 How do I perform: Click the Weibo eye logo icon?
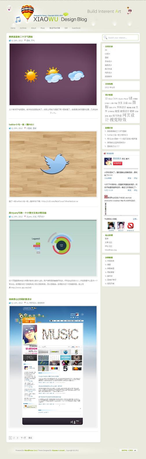coord(105,153)
